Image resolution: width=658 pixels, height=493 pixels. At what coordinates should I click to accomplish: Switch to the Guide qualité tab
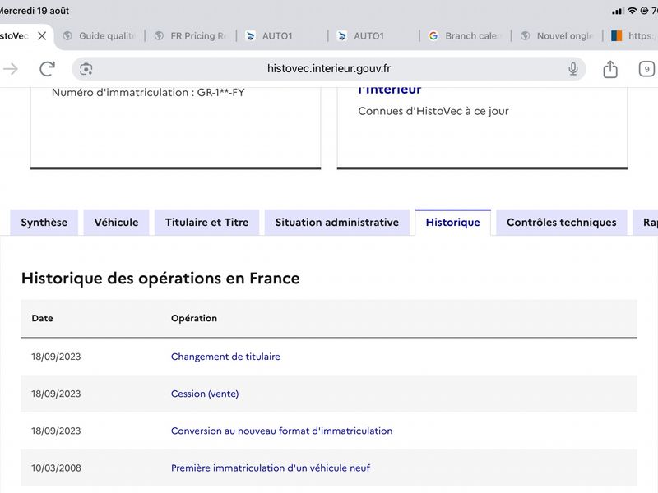(x=100, y=36)
